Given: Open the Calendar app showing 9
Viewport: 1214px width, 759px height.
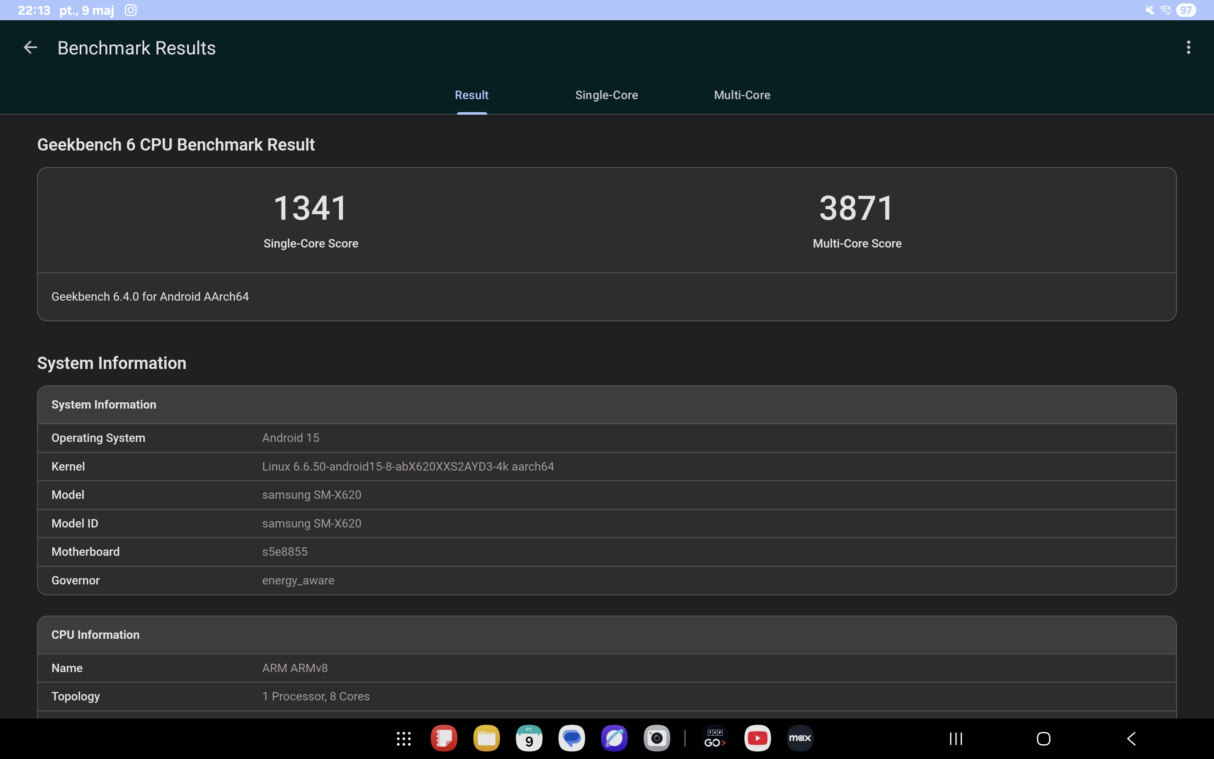Looking at the screenshot, I should (529, 738).
